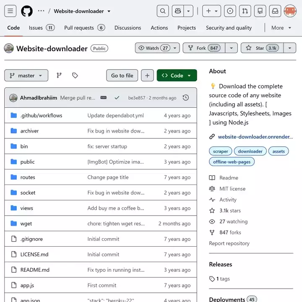This screenshot has width=302, height=302.
Task: Show commit check status checkmark
Action: click(x=117, y=98)
